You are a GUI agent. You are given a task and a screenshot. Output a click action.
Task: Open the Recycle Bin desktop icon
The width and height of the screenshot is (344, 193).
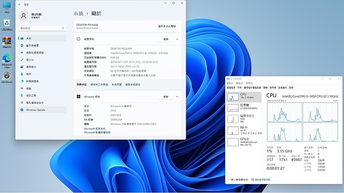[x=7, y=24]
